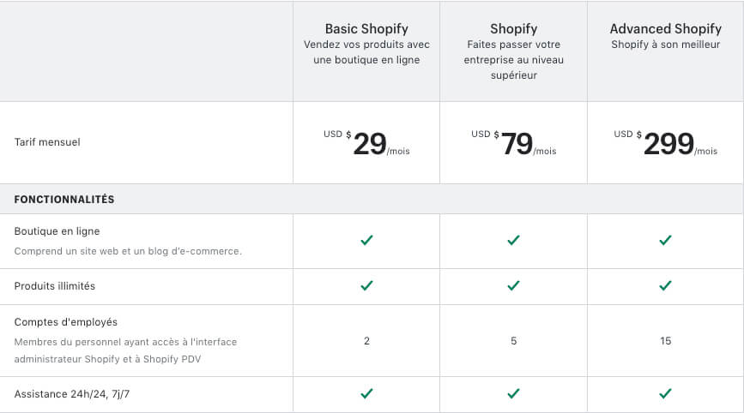Select the Basic Shopify plan heading
744x413 pixels.
(x=366, y=29)
